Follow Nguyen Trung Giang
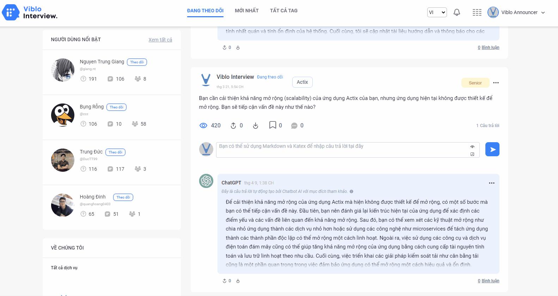Image resolution: width=558 pixels, height=296 pixels. pos(137,62)
